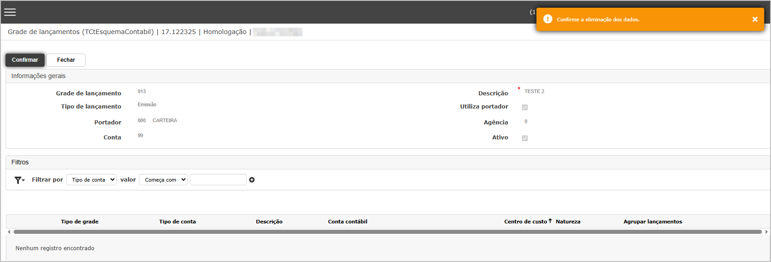
Task: Click the Agrupar lançamentos column header
Action: [x=653, y=222]
